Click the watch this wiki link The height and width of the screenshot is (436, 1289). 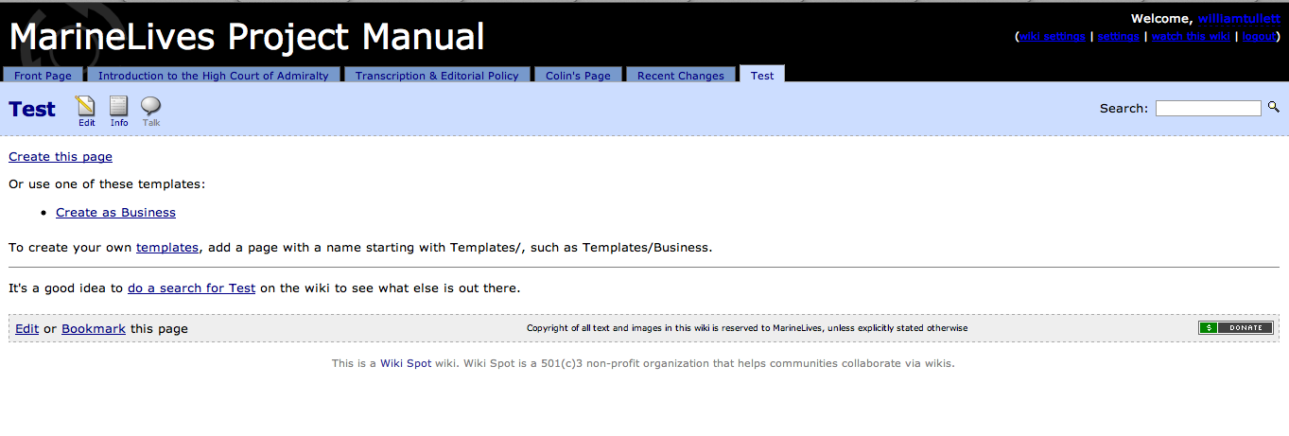click(x=1190, y=36)
